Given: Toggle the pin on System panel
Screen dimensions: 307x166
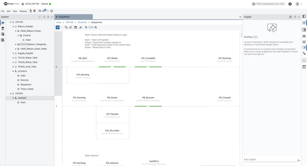Looking at the screenshot, I should [x=48, y=17].
